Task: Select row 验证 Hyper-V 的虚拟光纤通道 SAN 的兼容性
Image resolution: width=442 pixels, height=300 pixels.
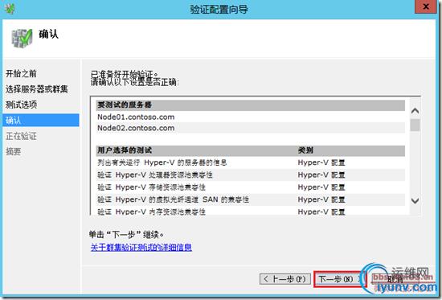Action: point(251,199)
